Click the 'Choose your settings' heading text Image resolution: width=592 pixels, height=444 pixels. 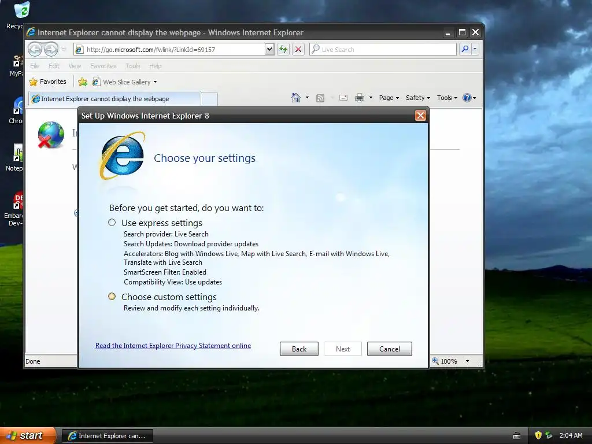205,158
